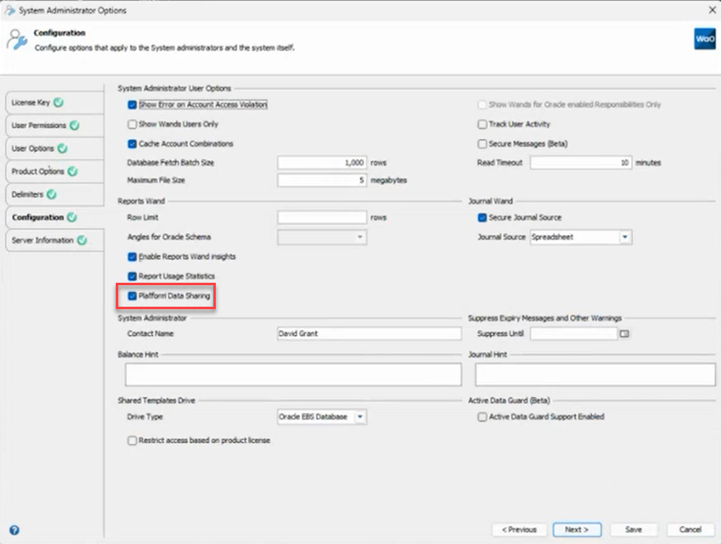The image size is (721, 544).
Task: Click the Journal Hint text box
Action: [595, 375]
